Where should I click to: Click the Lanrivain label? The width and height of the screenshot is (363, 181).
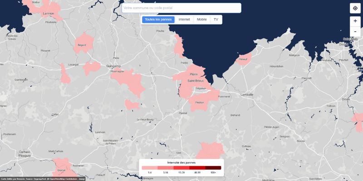point(100,132)
